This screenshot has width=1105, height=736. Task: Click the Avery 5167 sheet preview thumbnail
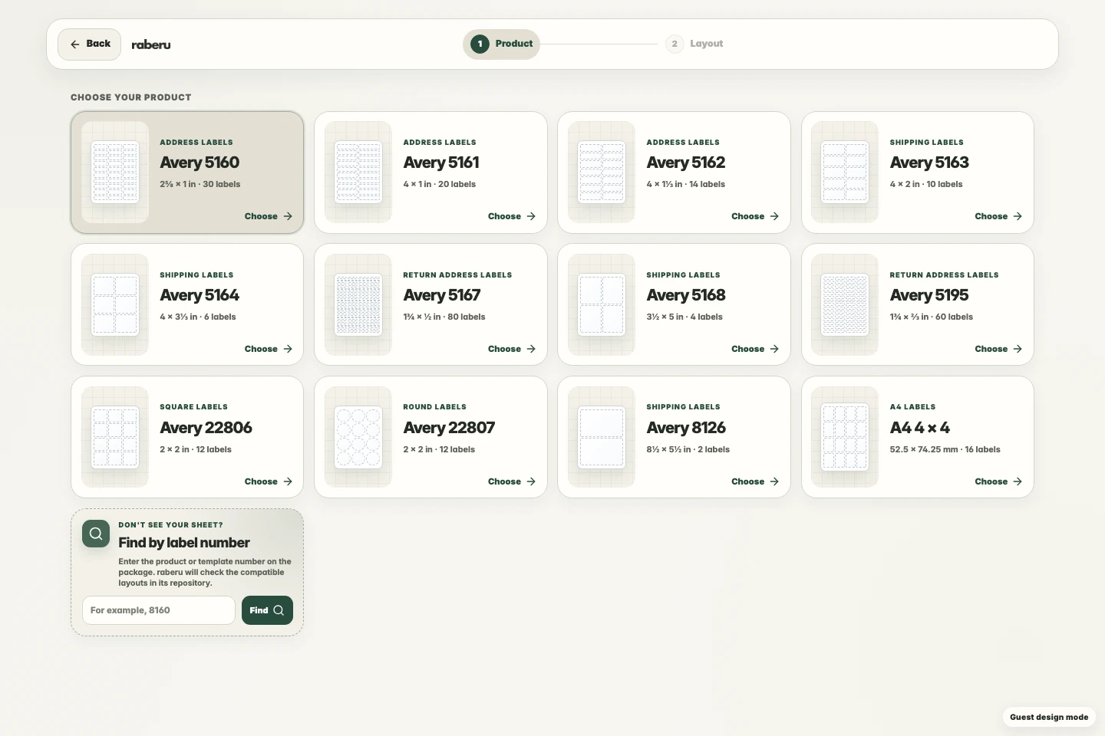[358, 304]
